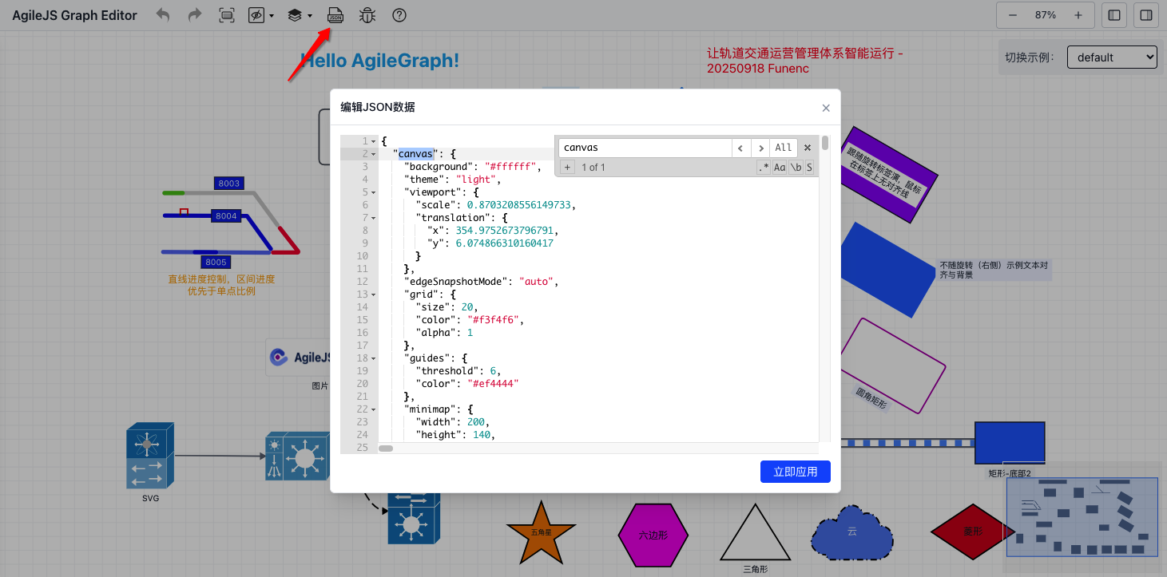Open the JSON editor toolbar icon

(335, 15)
